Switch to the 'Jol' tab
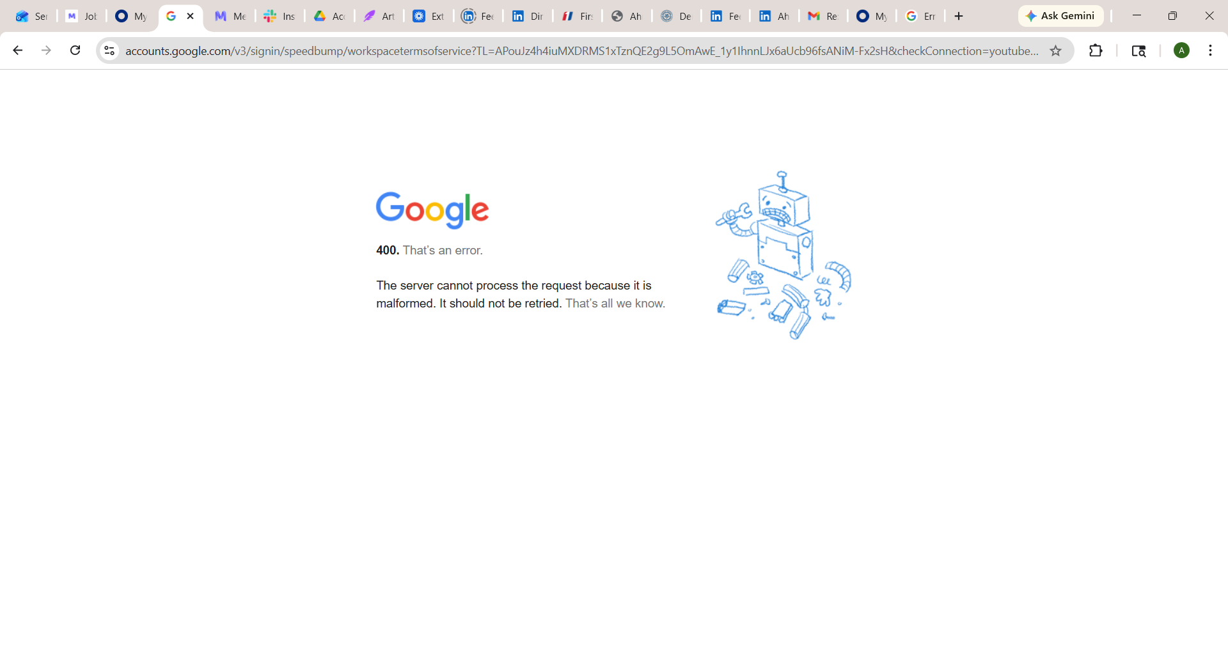This screenshot has width=1228, height=652. 81,16
